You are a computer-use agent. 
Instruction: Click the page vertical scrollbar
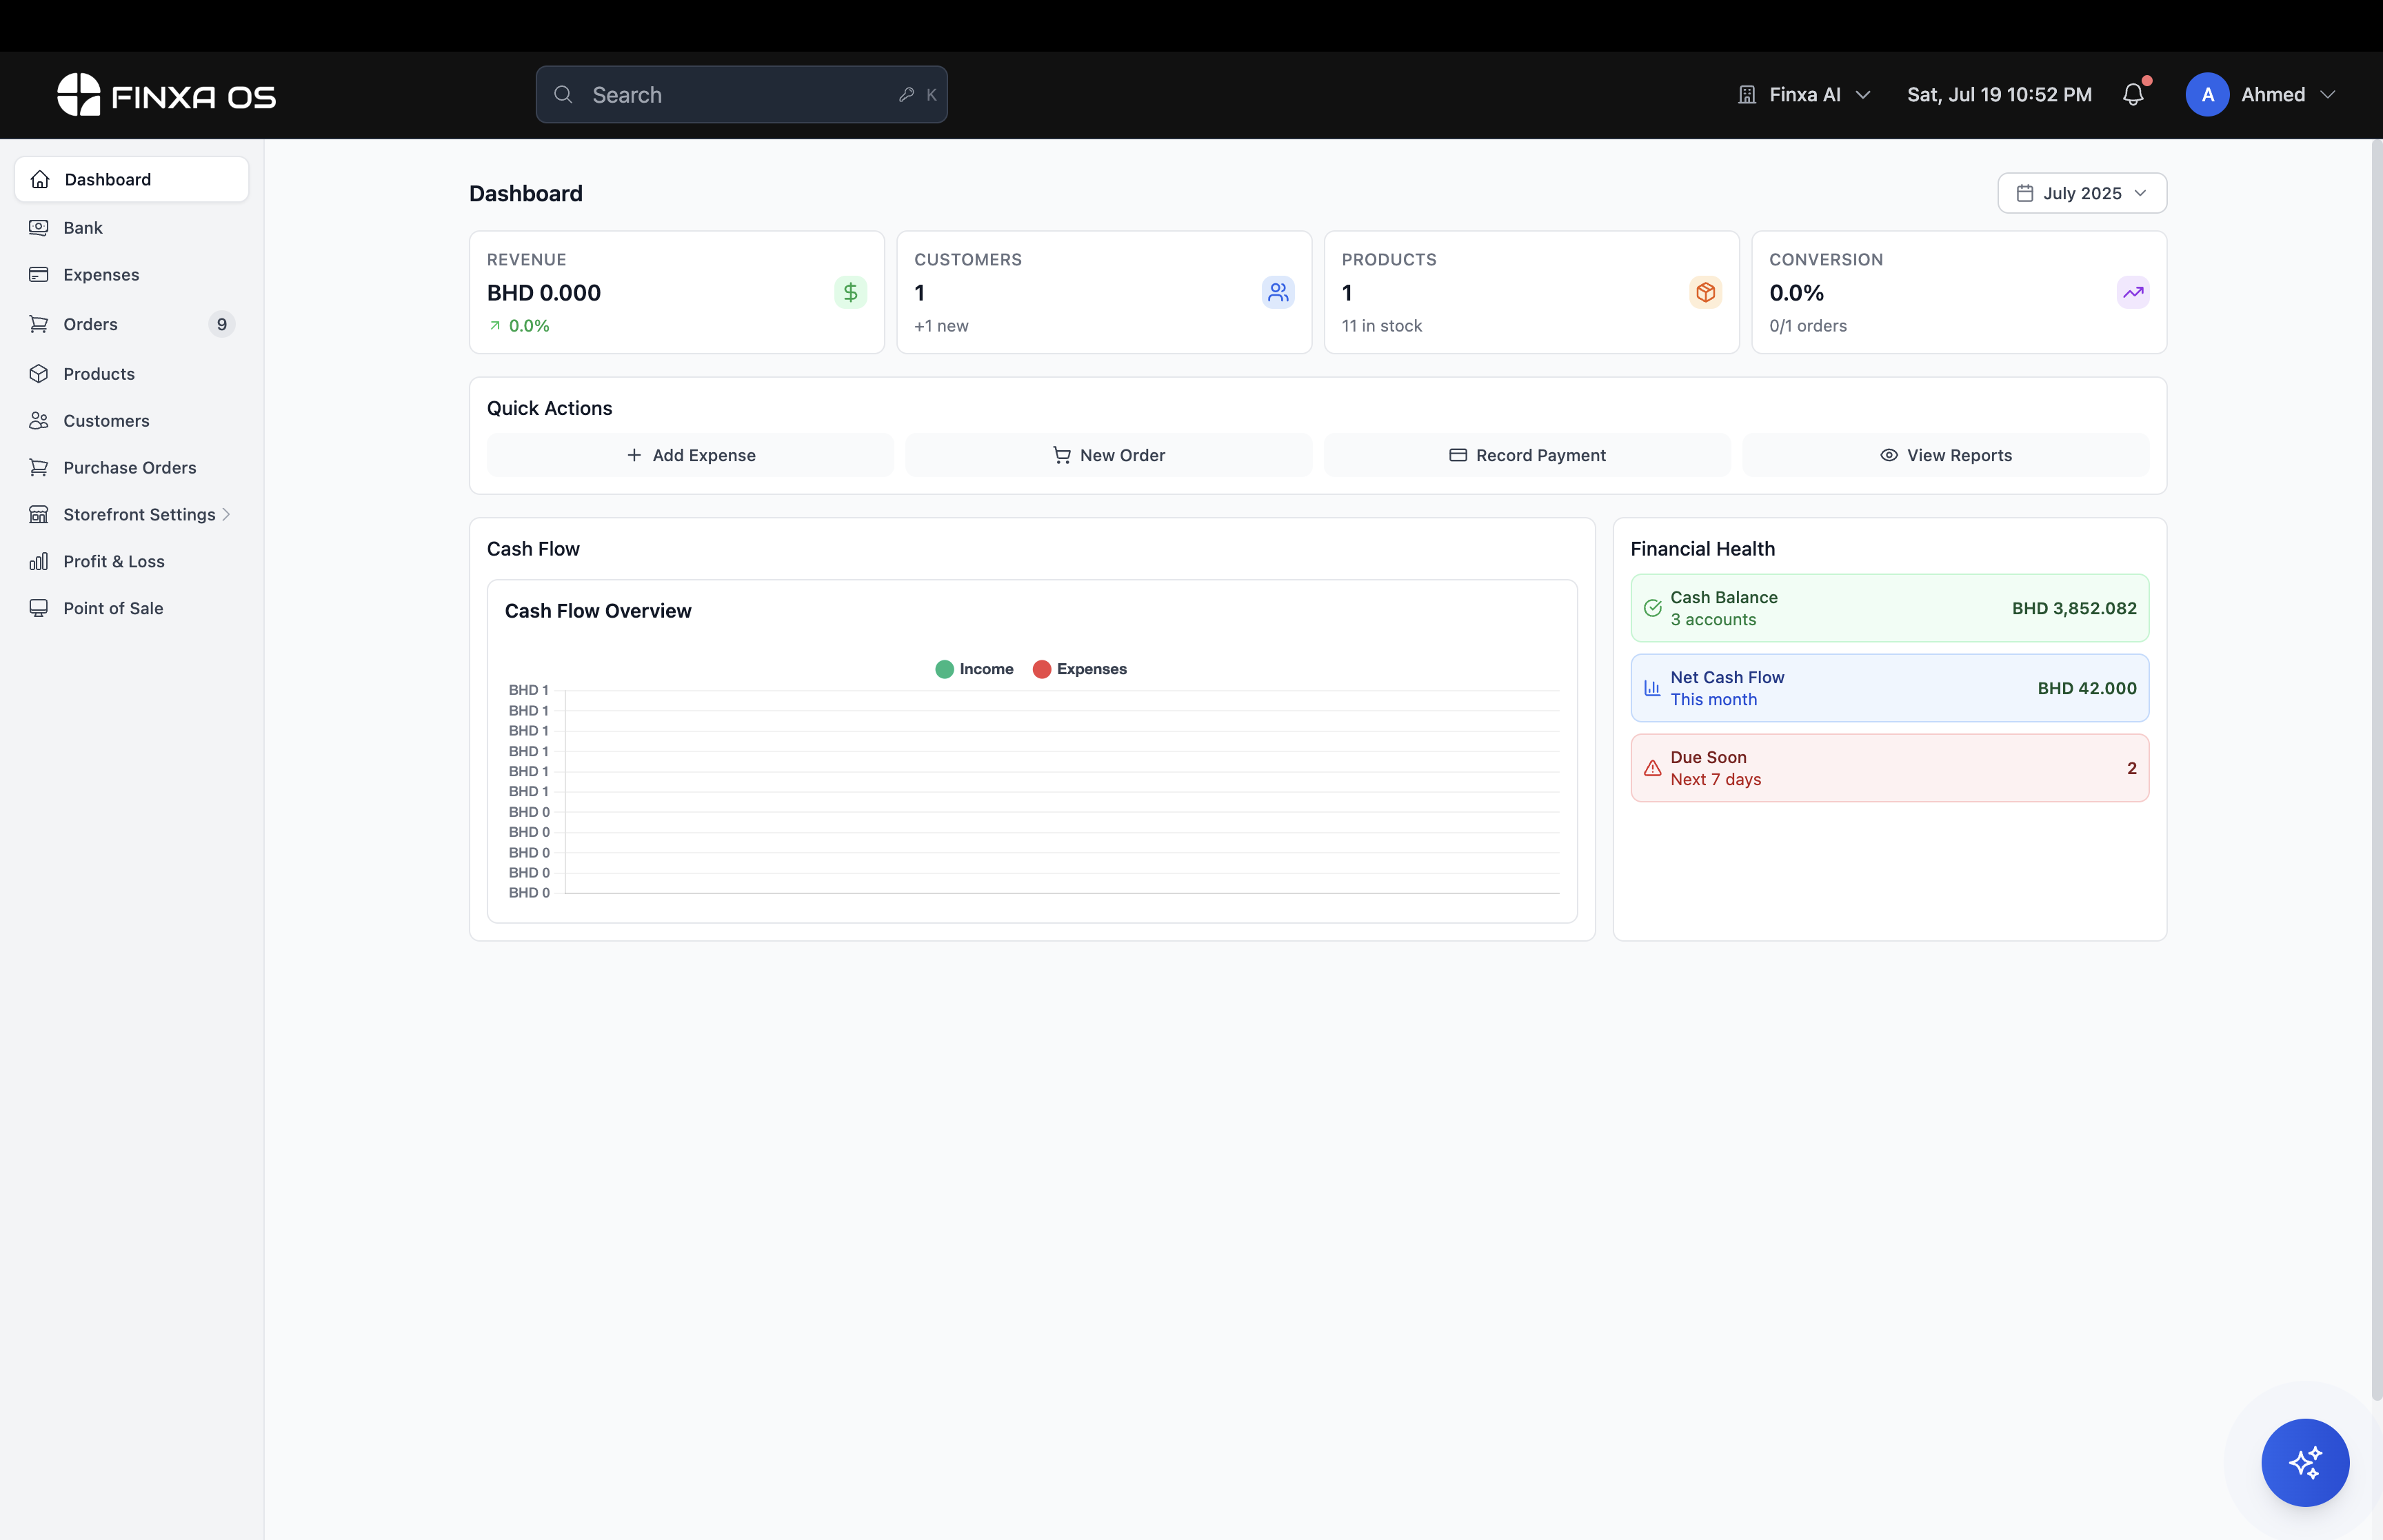coord(2376,770)
